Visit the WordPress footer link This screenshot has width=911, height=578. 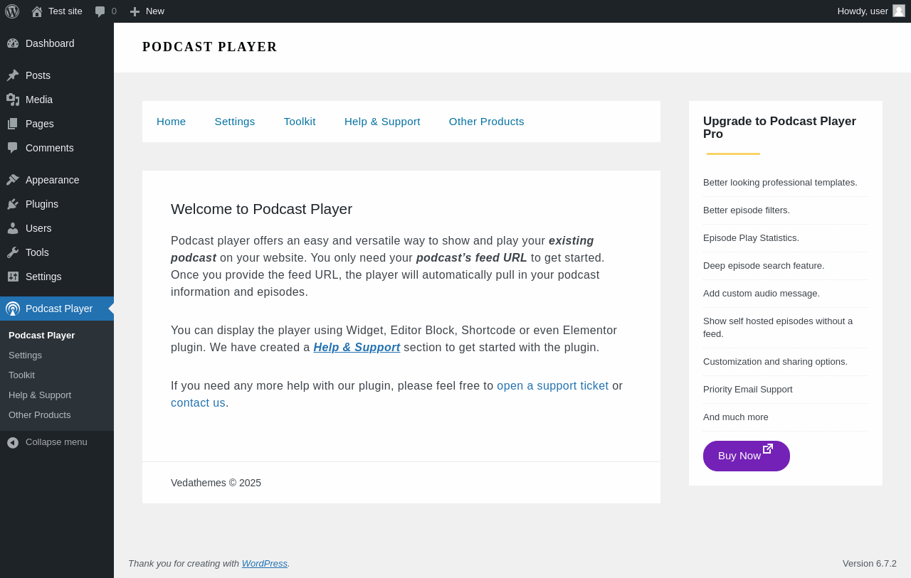(x=264, y=564)
